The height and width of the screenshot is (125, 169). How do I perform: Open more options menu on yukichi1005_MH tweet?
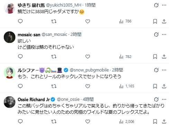click(x=164, y=5)
